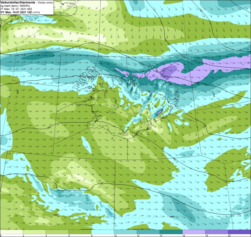Image resolution: width=251 pixels, height=237 pixels.
Task: Click the legend tick label '18'
Action: click(x=207, y=235)
